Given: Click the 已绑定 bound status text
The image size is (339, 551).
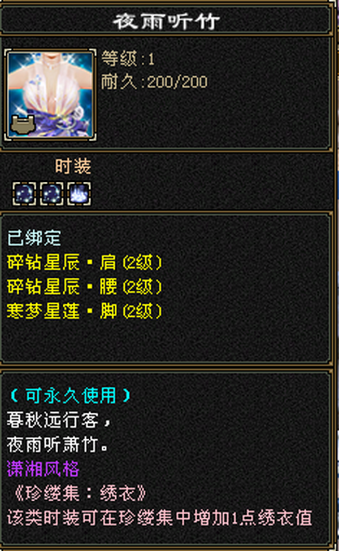Looking at the screenshot, I should point(34,238).
